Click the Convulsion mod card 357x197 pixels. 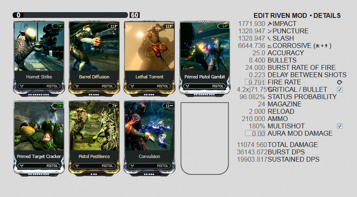pyautogui.click(x=149, y=138)
